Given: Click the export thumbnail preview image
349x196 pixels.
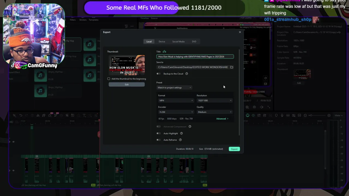Looking at the screenshot, I should coord(127,65).
